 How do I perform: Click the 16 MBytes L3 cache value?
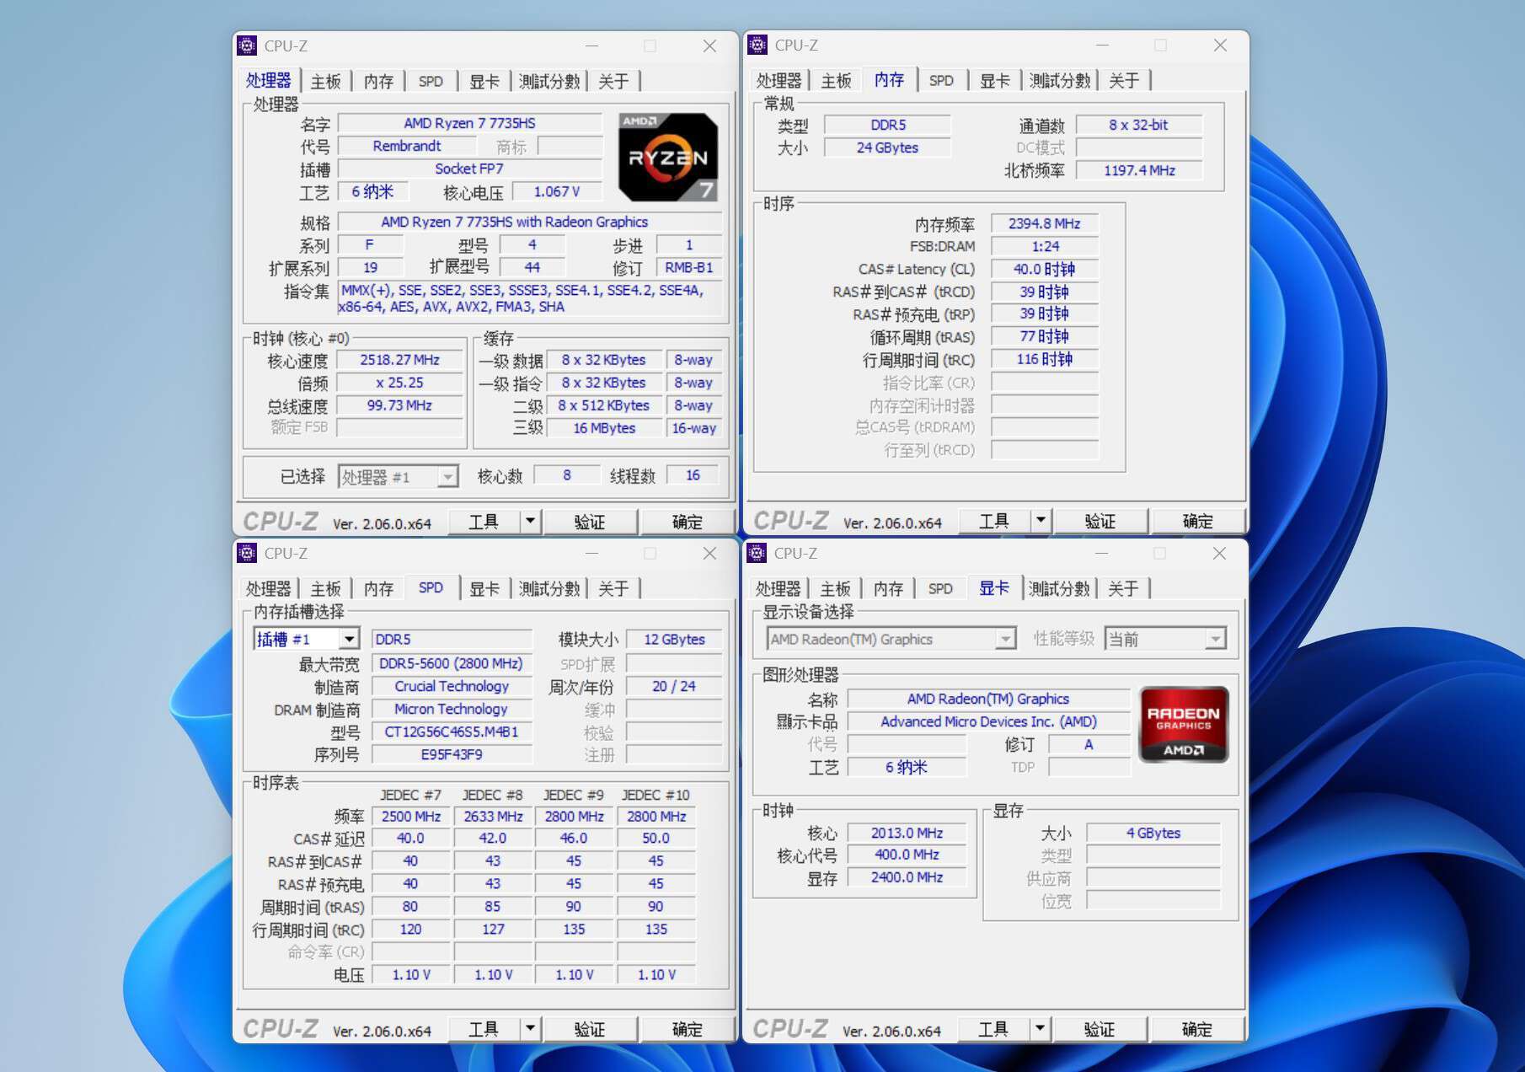pos(604,428)
